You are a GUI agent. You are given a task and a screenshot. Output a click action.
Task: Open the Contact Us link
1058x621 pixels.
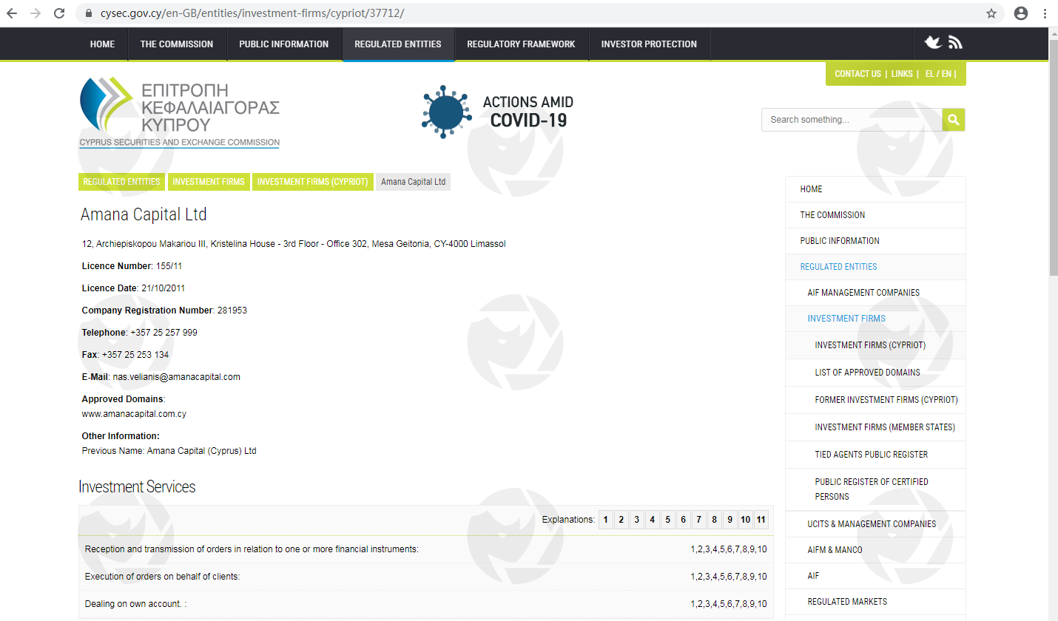point(857,74)
